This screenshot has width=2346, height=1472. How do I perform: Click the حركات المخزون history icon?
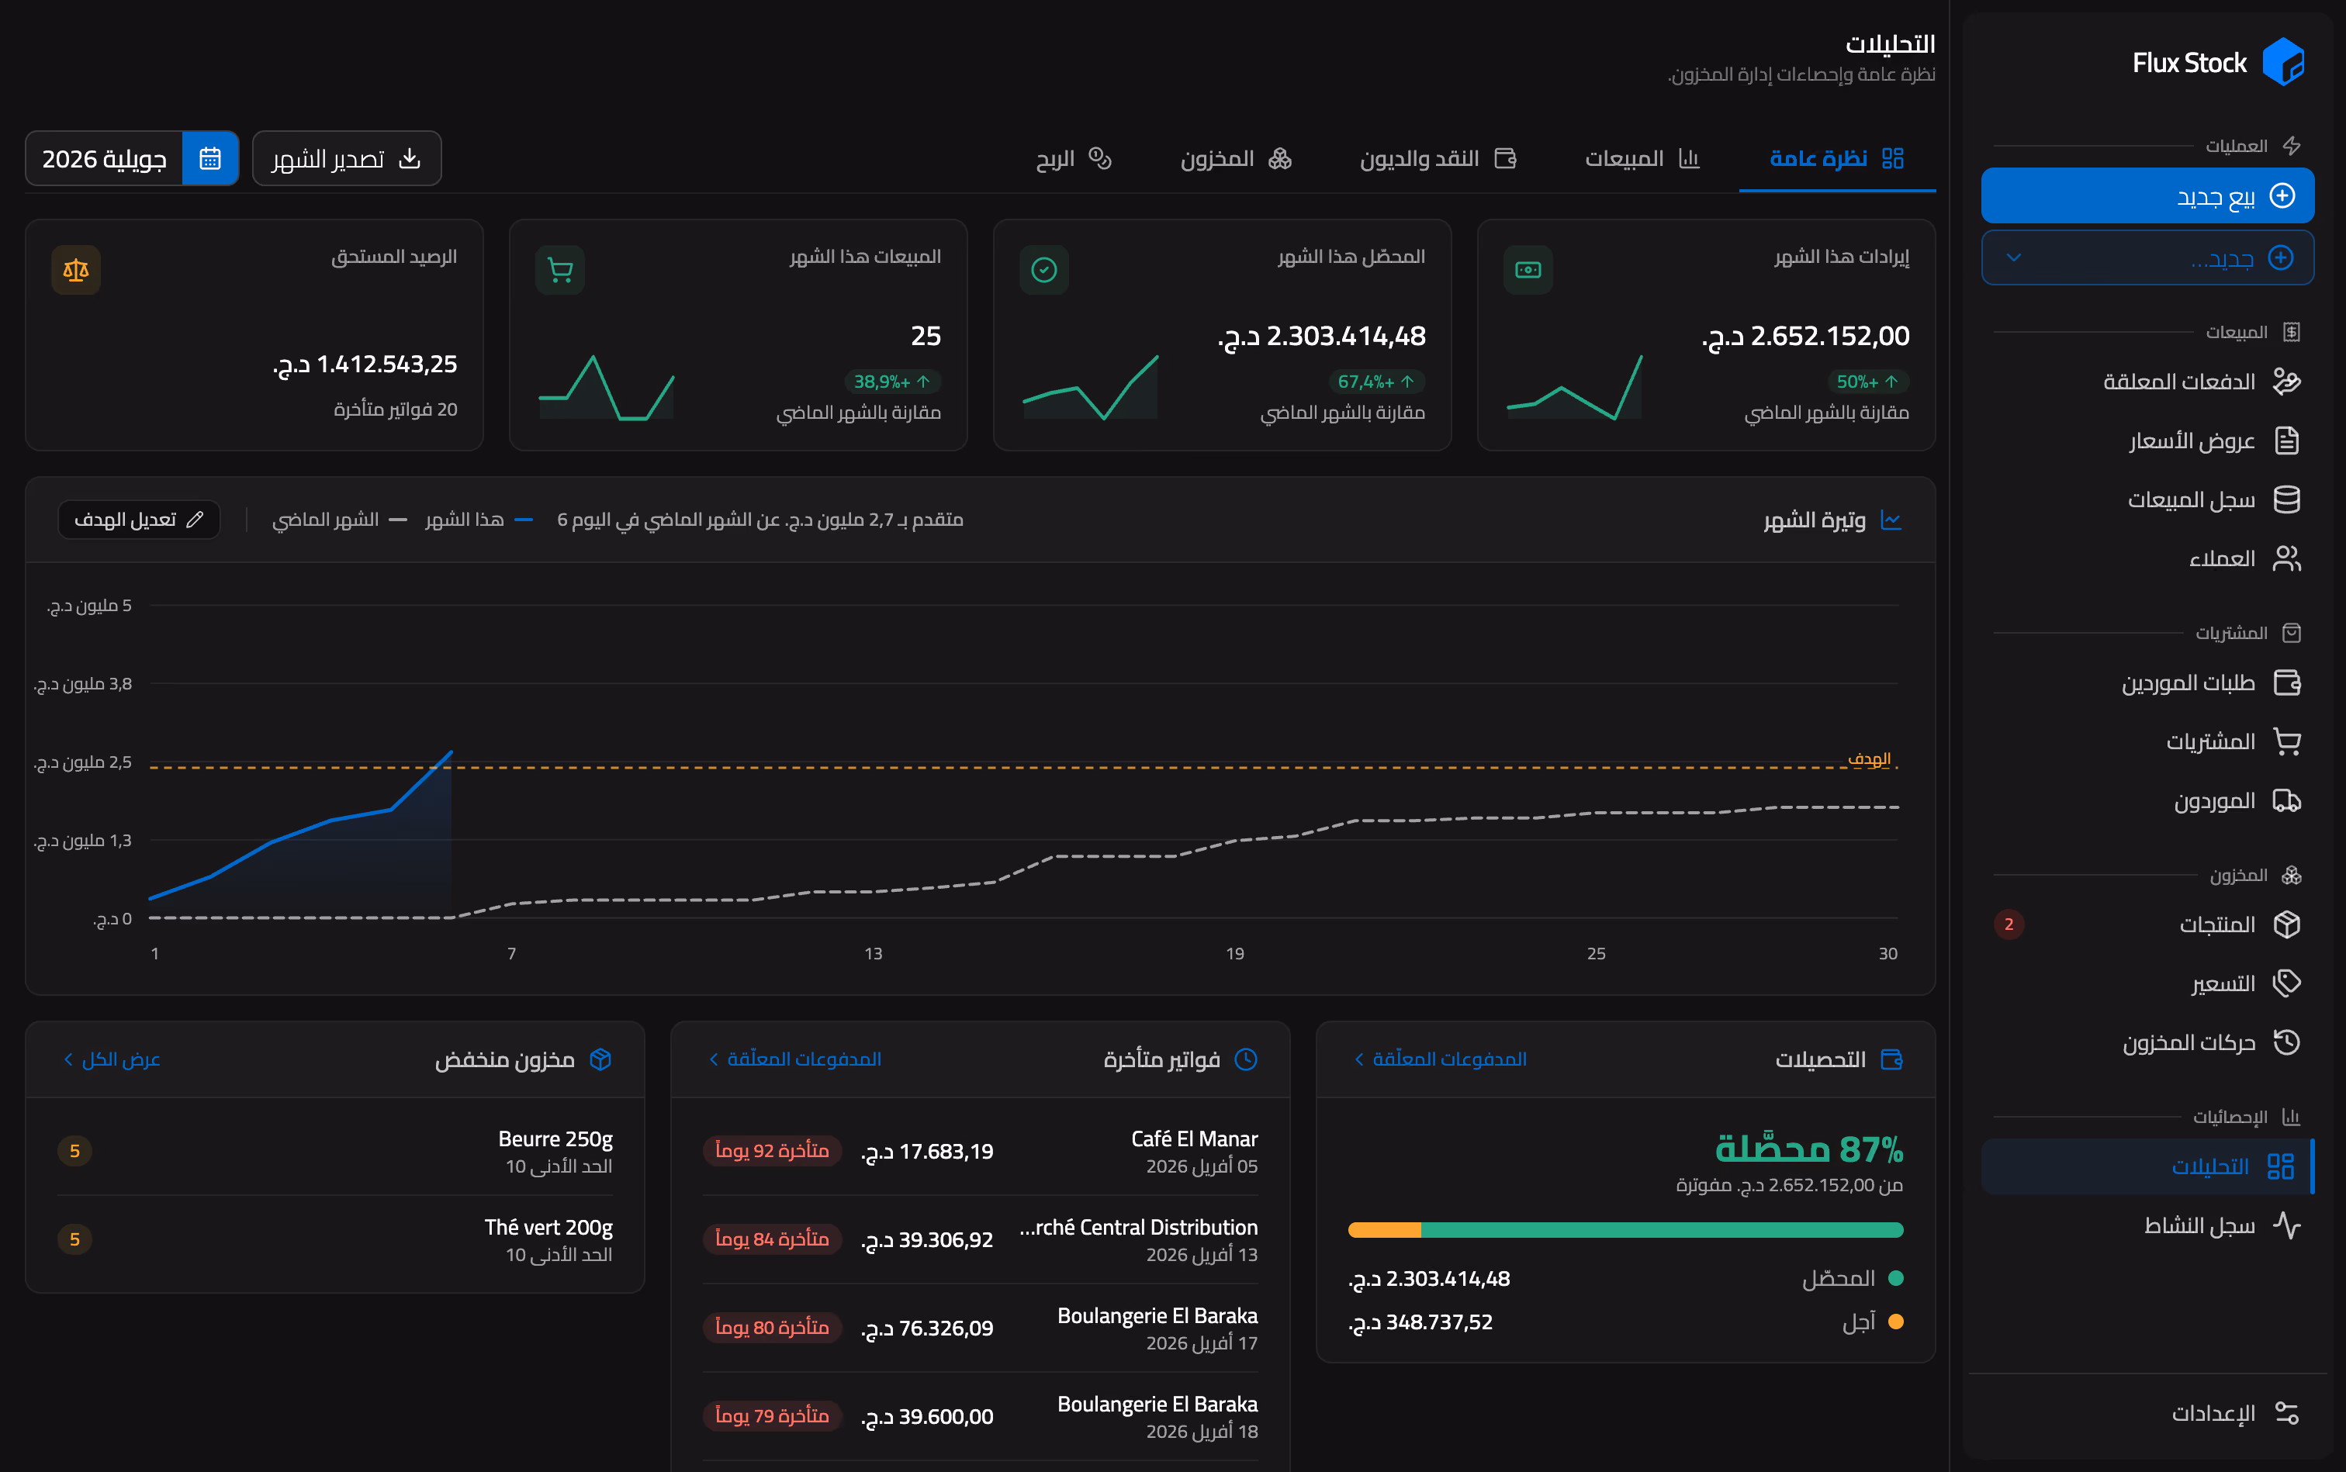2285,1042
